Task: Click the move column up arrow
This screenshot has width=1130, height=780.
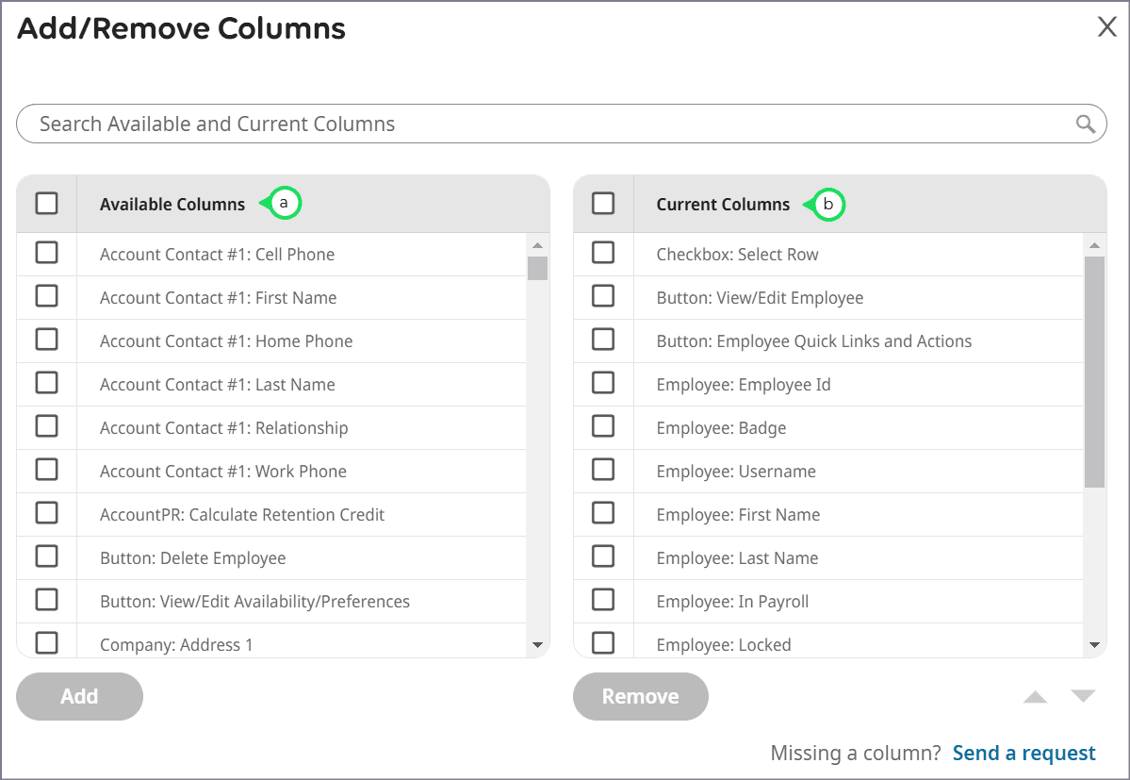Action: click(1035, 697)
